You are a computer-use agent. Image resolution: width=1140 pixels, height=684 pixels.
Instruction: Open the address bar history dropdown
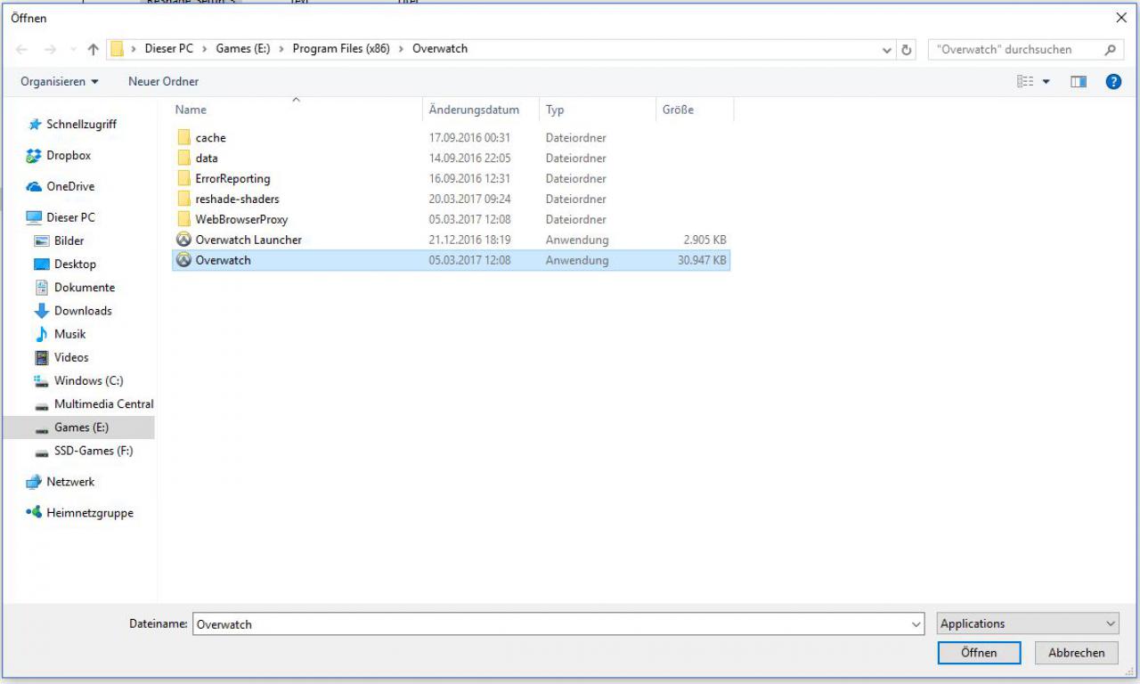click(x=887, y=50)
